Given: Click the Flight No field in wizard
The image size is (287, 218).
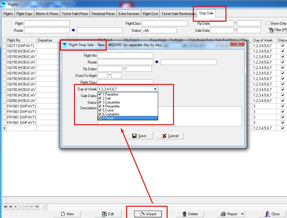Looking at the screenshot, I should click(125, 55).
